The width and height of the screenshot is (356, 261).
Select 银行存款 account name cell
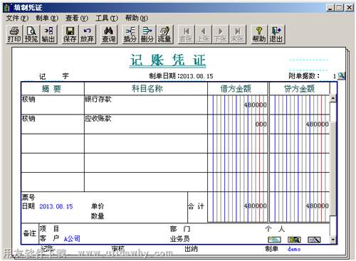coord(146,105)
